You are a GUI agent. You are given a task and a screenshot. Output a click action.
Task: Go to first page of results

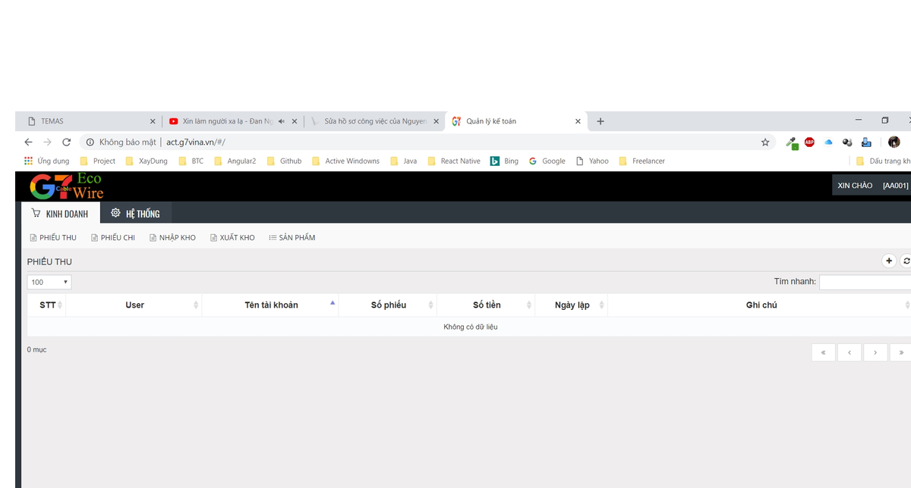[824, 352]
